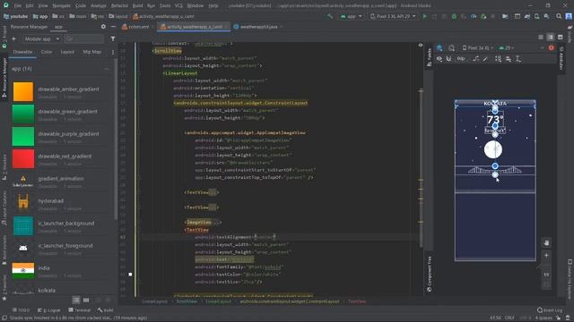Switch editor to Design-only view
The image size is (574, 322).
[560, 38]
